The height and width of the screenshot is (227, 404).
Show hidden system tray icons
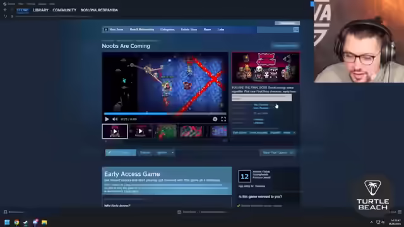pos(371,222)
